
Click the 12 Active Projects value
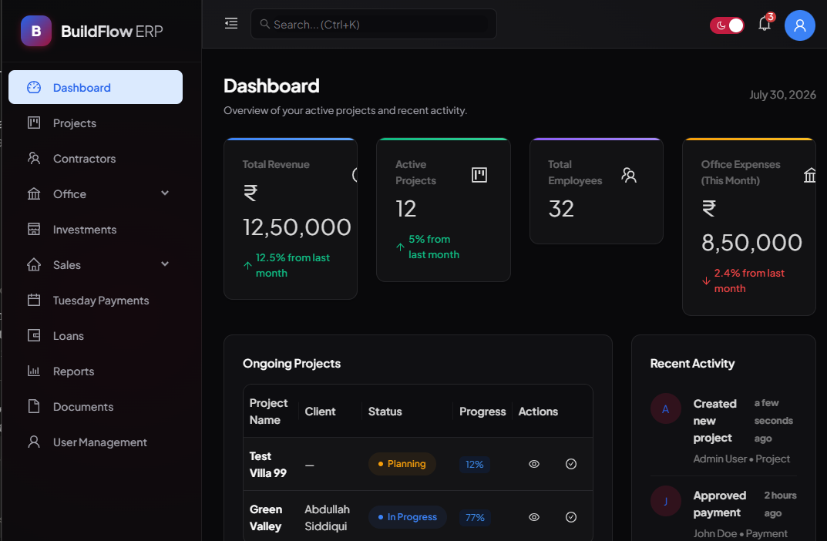(406, 209)
